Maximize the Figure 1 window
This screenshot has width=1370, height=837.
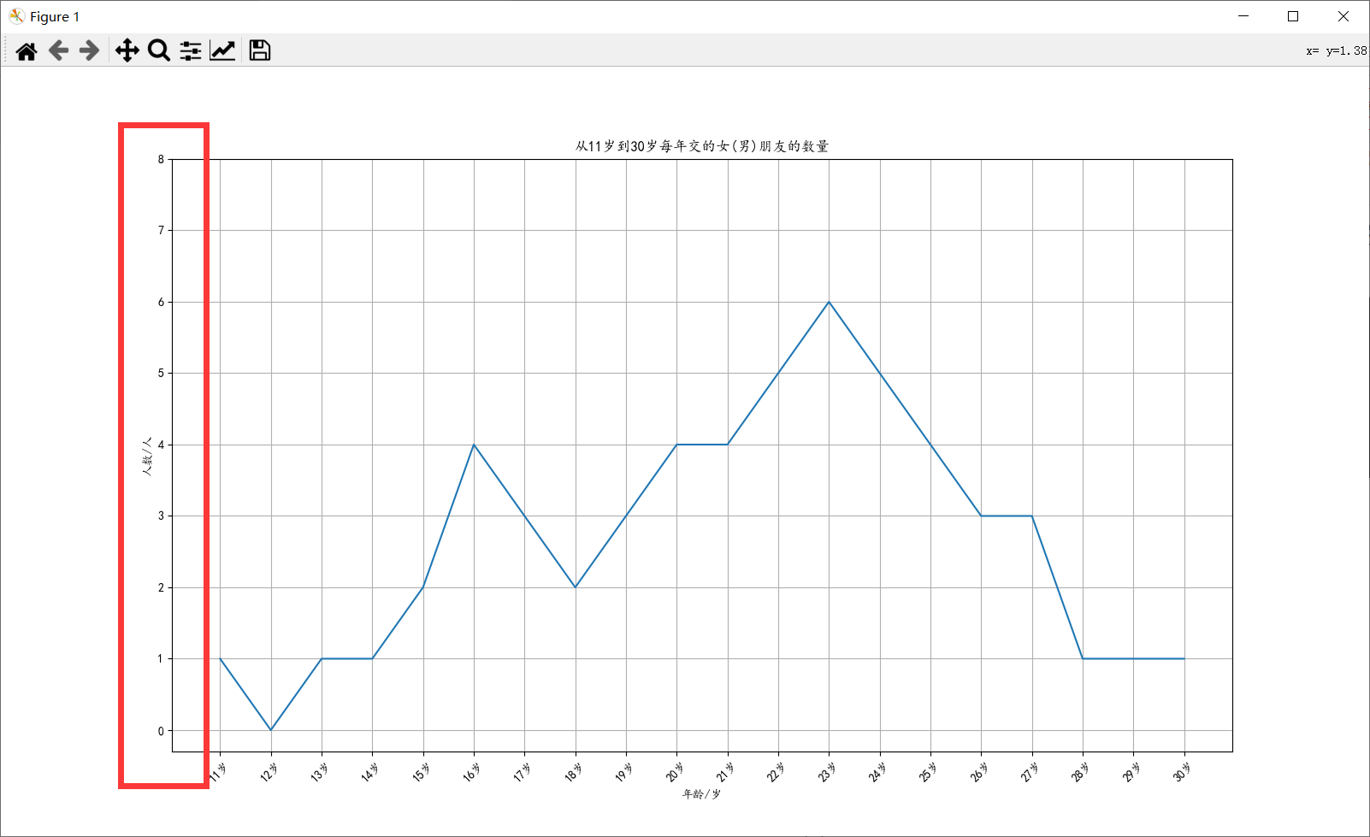click(x=1293, y=16)
